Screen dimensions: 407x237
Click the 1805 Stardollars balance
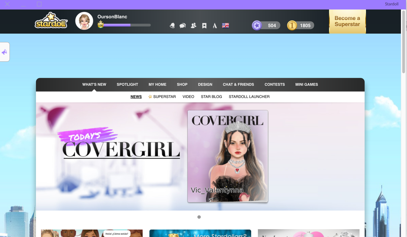(305, 25)
